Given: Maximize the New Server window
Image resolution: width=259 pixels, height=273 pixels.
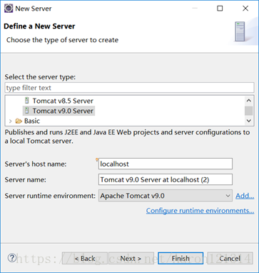Looking at the screenshot, I should tap(220, 9).
